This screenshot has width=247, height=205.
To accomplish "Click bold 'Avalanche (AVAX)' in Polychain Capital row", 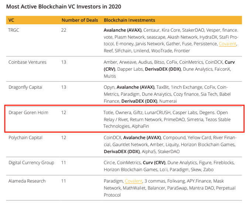I will (x=142, y=138).
